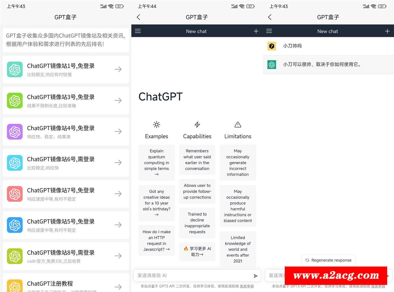Screen dimensions: 394x292
Task: Click the 学习更多 AI 能力 link card
Action: click(197, 252)
